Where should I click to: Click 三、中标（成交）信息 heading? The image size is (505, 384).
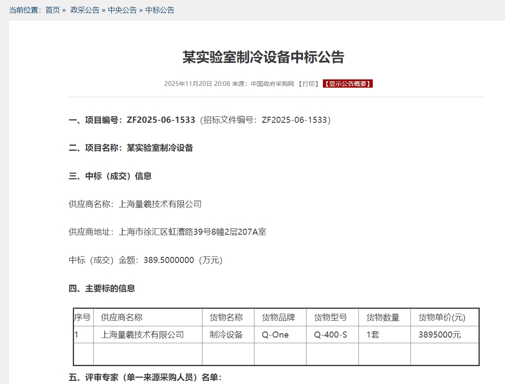110,176
